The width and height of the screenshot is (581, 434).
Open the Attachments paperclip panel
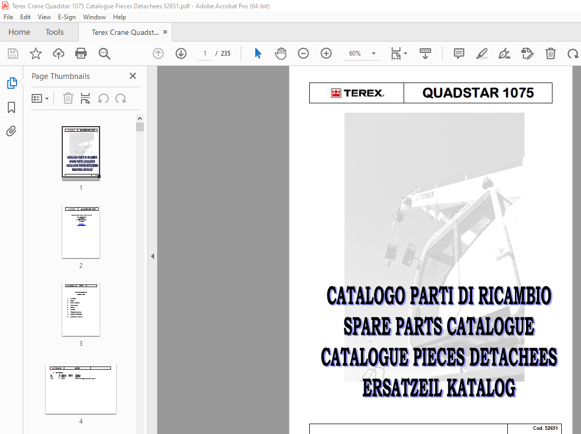(x=11, y=131)
